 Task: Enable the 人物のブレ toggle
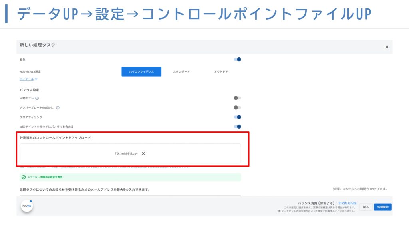tap(237, 98)
